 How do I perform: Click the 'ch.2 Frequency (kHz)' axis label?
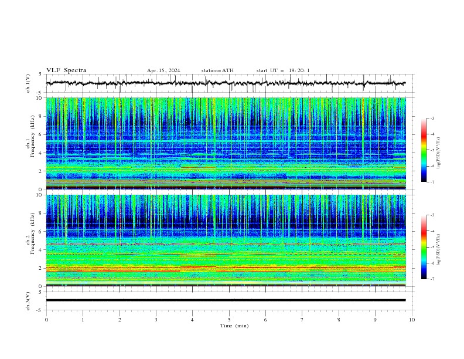(x=30, y=233)
